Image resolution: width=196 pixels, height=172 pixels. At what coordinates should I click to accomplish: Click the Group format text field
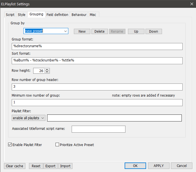97,46
